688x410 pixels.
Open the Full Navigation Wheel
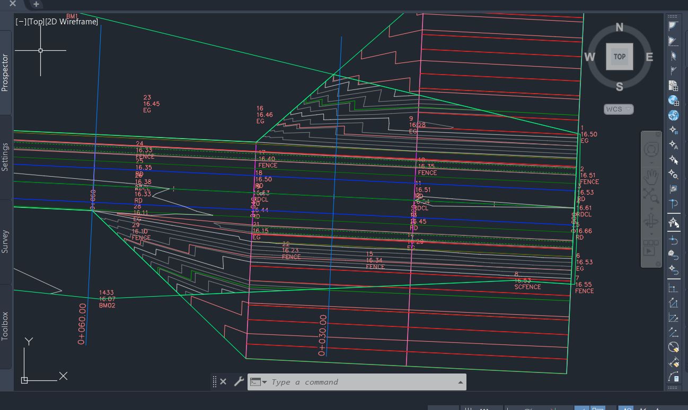point(651,150)
